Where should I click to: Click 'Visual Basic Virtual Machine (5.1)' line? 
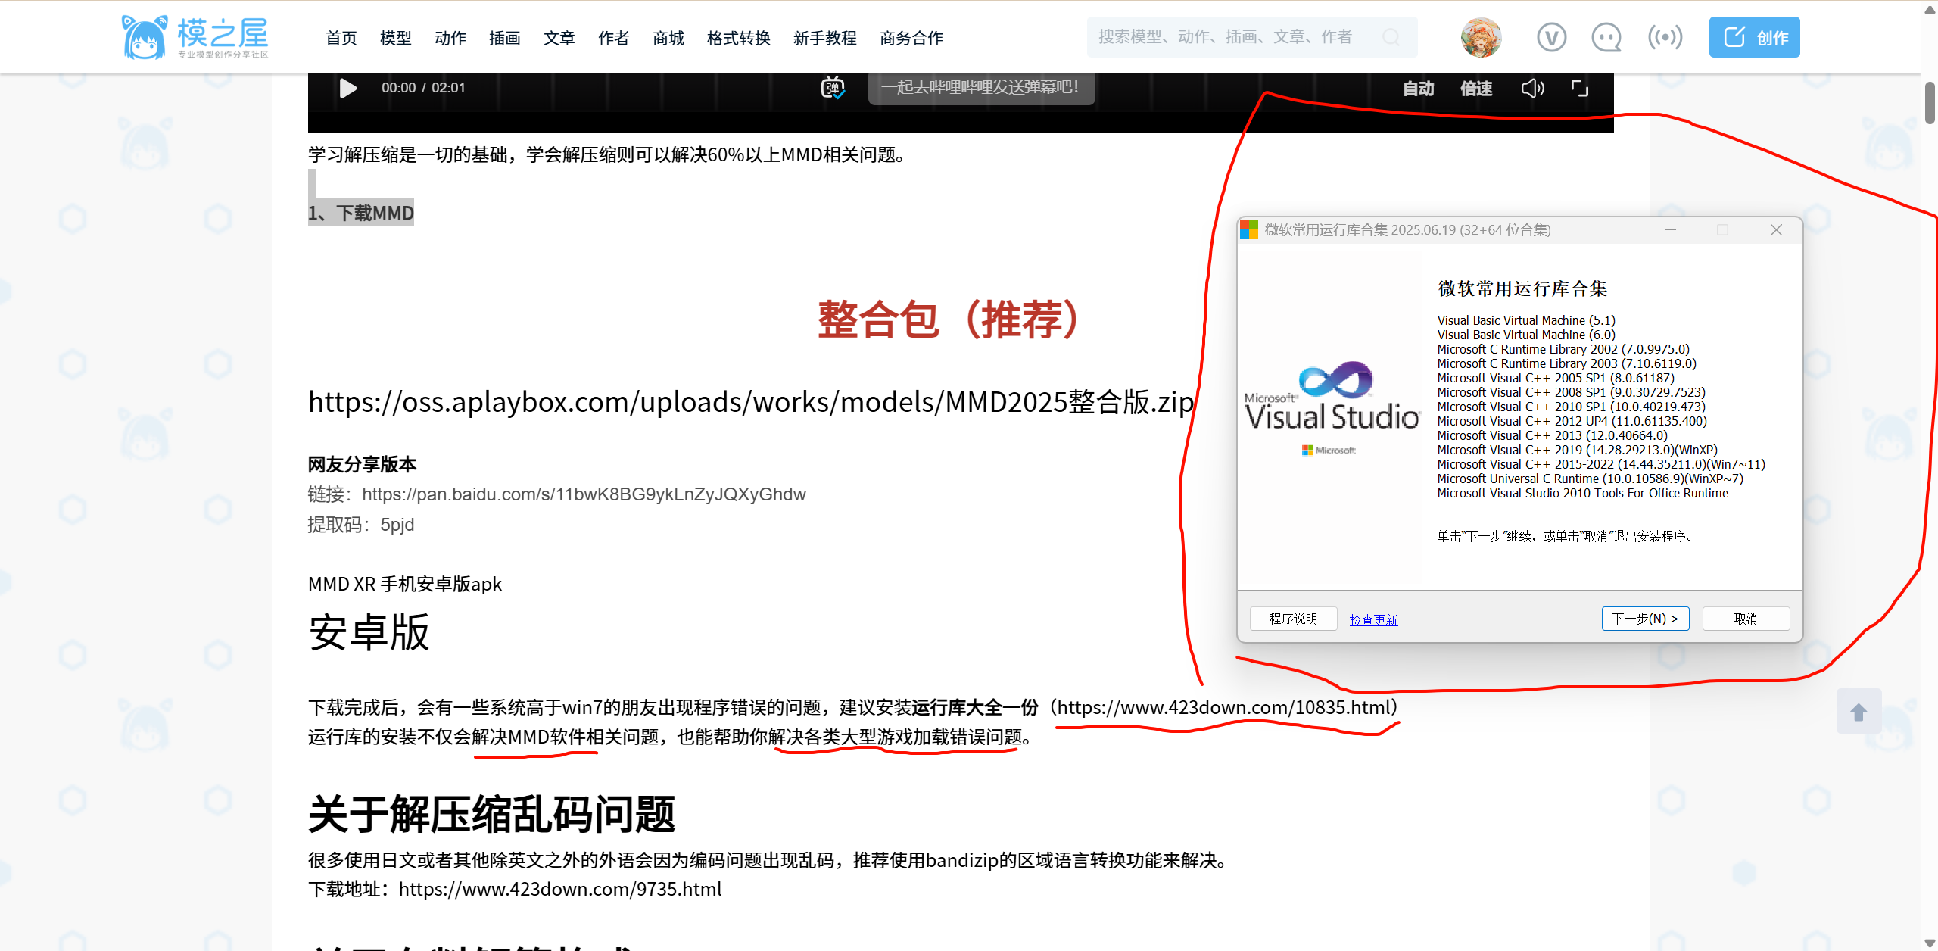(x=1526, y=320)
